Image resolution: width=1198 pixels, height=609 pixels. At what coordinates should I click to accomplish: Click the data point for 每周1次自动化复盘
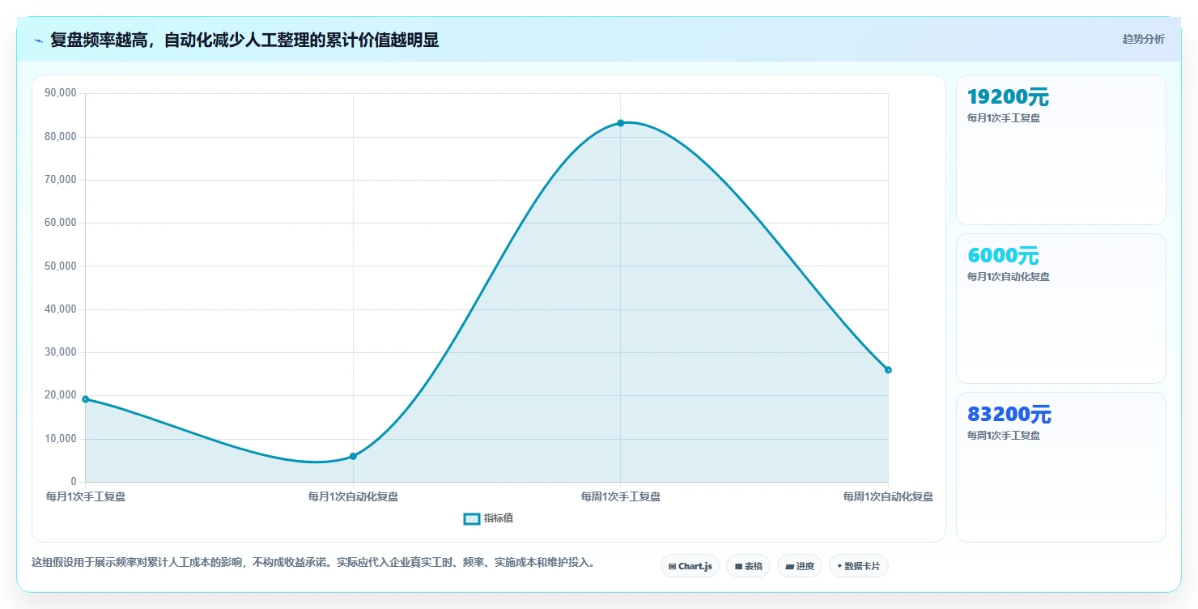click(888, 370)
